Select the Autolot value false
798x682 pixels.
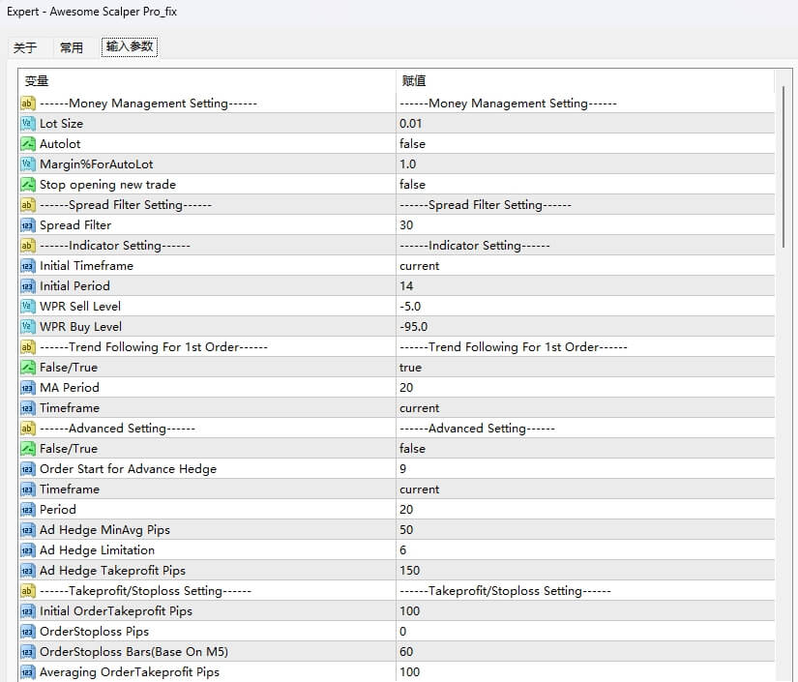(412, 144)
